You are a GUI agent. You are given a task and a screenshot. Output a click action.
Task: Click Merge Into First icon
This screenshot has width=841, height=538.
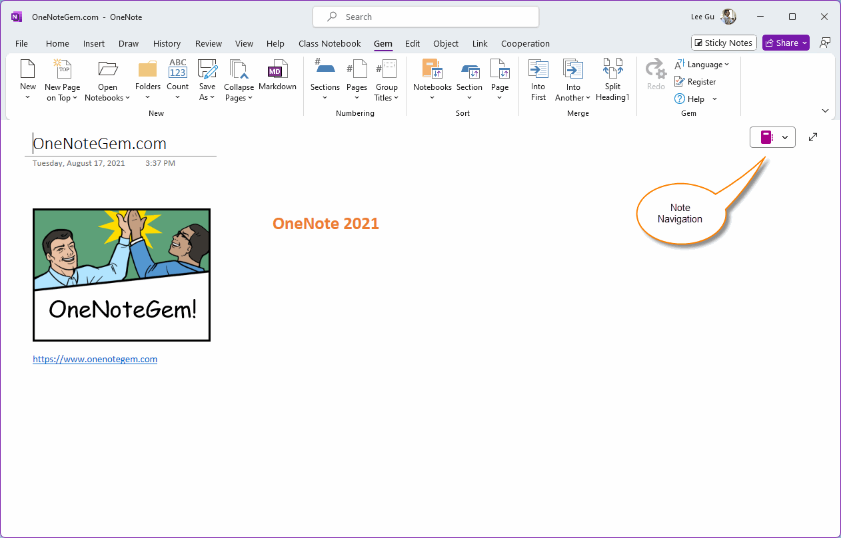pos(538,69)
